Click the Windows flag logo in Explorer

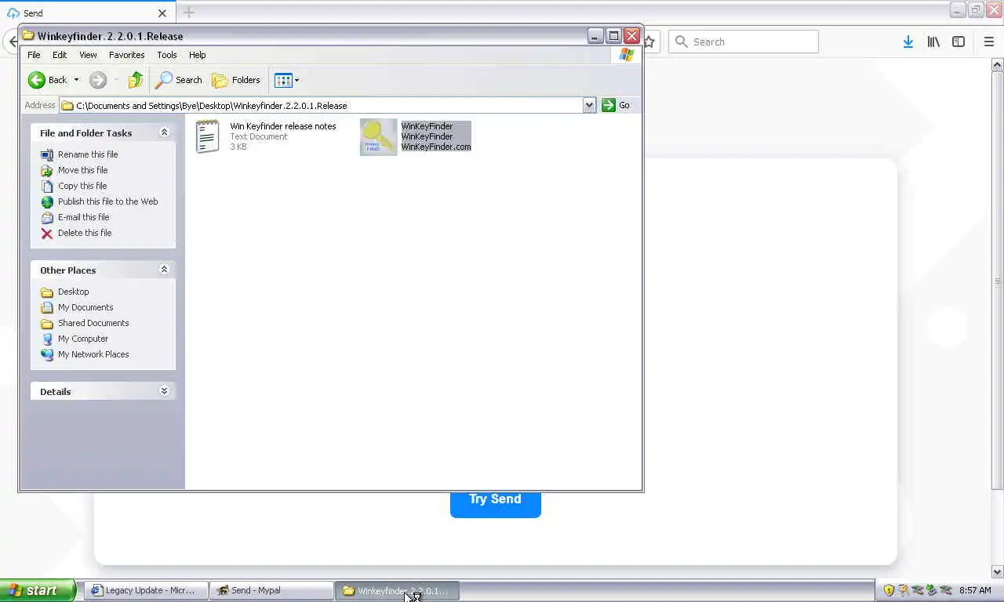pos(626,55)
